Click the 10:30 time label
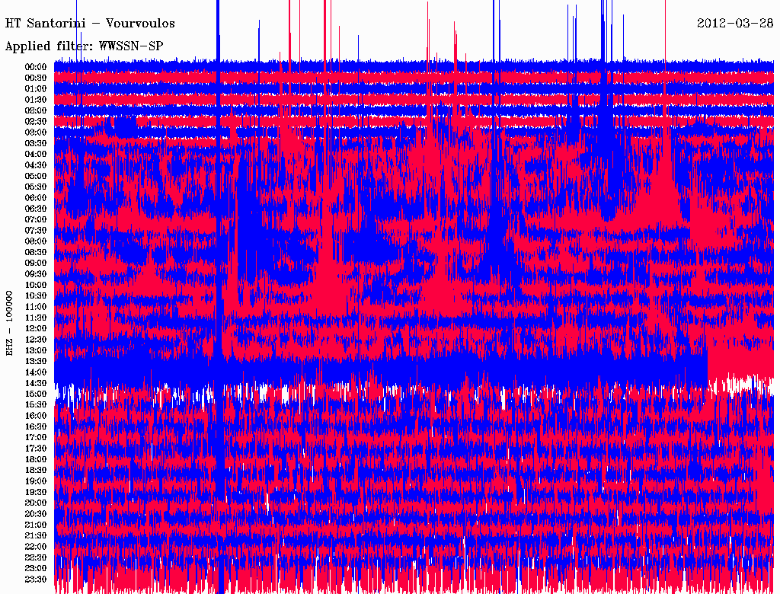 (x=36, y=296)
